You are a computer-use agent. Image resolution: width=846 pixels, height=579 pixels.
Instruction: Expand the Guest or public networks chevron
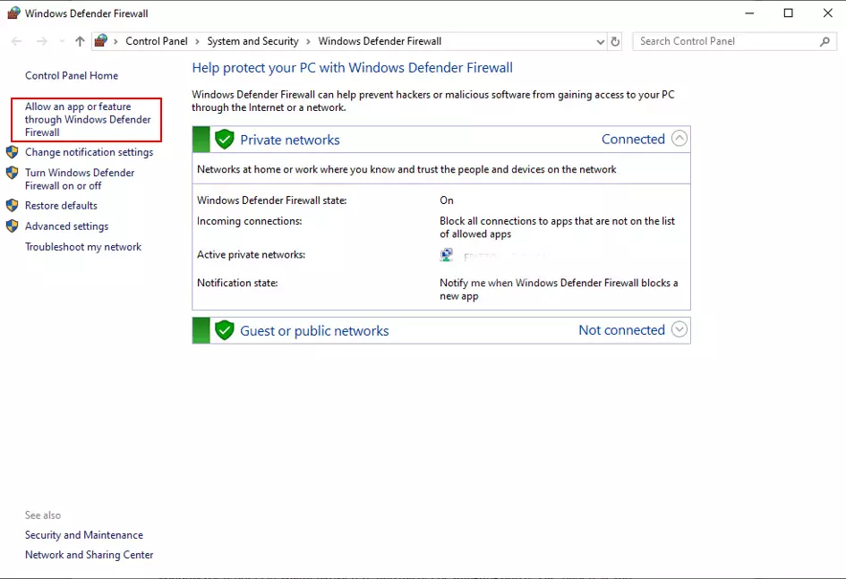coord(679,328)
